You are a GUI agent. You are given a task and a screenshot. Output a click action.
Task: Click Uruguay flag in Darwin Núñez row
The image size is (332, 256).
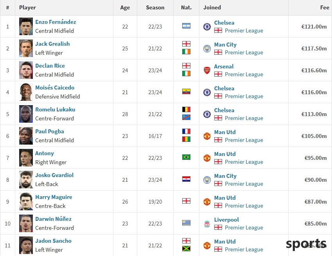click(186, 223)
